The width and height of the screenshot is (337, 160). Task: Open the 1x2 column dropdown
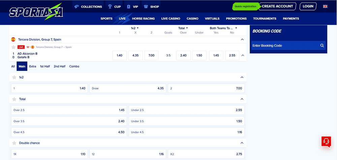135,28
